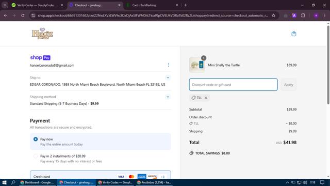Click Mini Shelly the Turtle thumbnail
Viewport: 330px width, 186px height.
197,65
